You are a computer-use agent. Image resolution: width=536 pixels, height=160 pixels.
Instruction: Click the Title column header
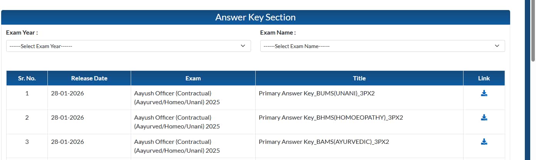[359, 78]
